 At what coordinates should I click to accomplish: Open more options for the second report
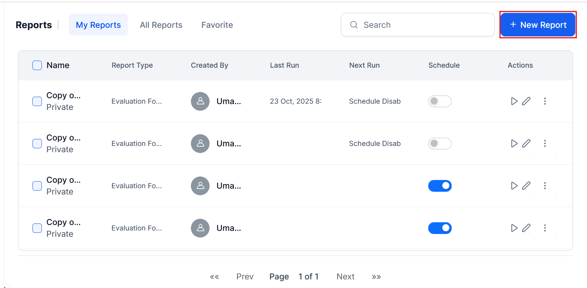coord(545,144)
